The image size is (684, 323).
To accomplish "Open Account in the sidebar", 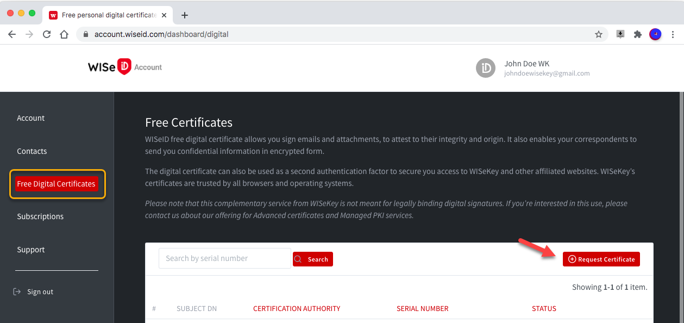I will point(31,118).
